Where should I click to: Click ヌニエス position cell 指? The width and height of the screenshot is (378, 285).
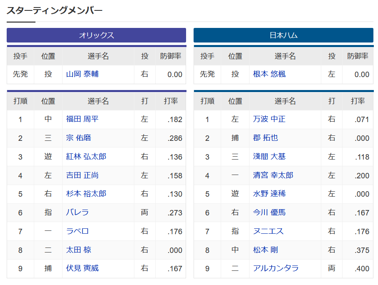click(235, 231)
